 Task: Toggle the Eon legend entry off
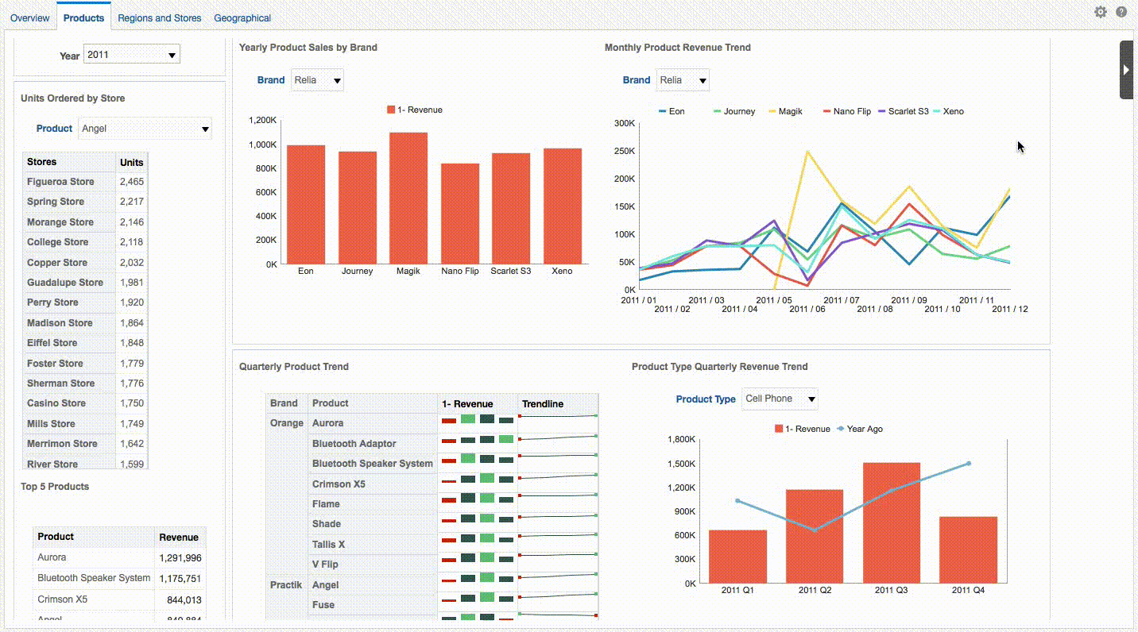point(670,111)
